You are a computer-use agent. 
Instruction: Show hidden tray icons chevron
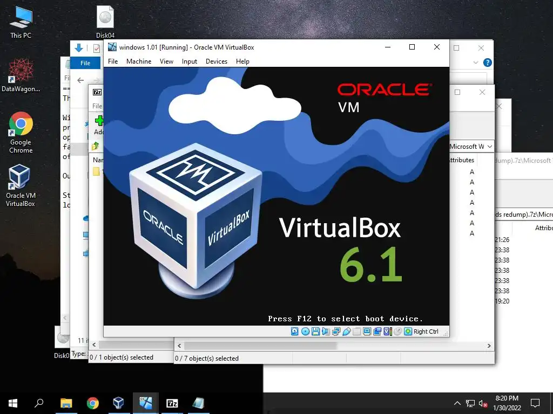(457, 403)
